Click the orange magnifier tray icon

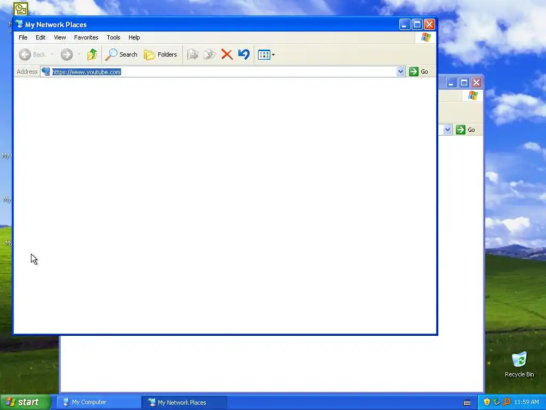(507, 402)
